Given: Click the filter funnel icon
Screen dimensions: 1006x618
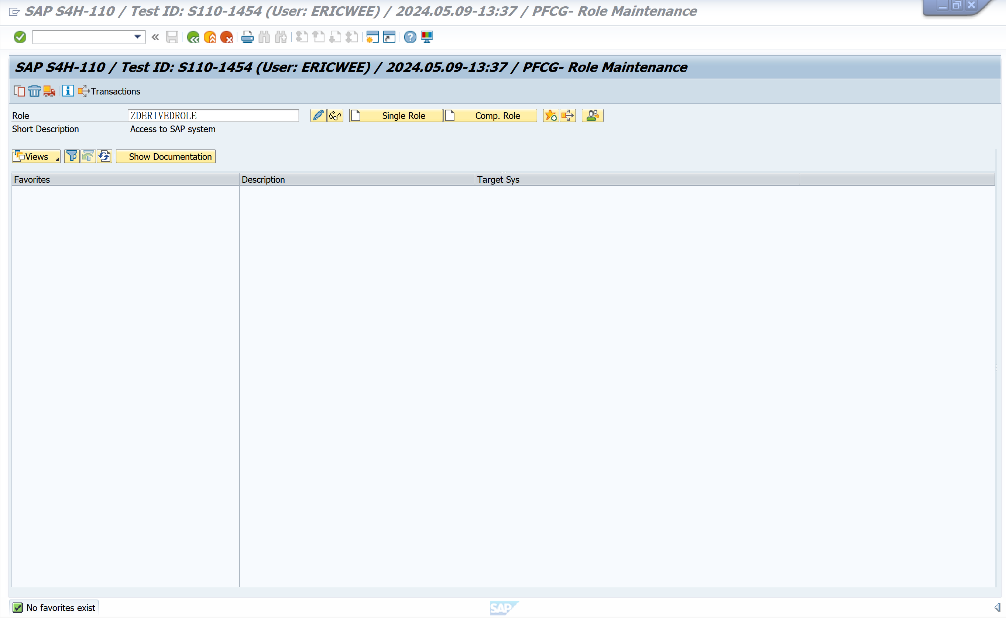Looking at the screenshot, I should pyautogui.click(x=72, y=157).
